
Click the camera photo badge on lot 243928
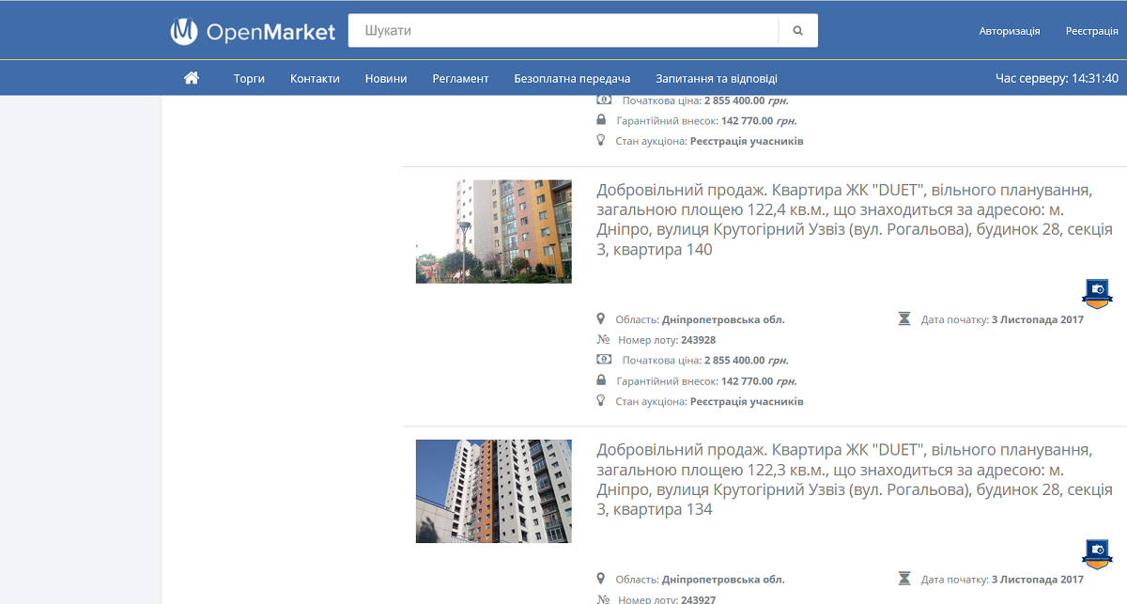[1096, 293]
